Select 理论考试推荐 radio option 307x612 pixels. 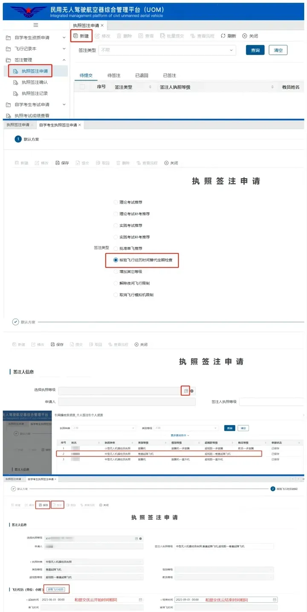116,202
